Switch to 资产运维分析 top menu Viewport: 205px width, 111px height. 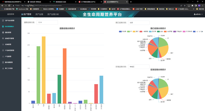tap(53, 14)
